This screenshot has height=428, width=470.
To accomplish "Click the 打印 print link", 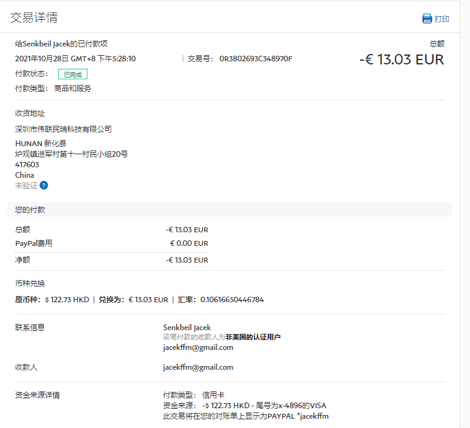I will coord(442,19).
